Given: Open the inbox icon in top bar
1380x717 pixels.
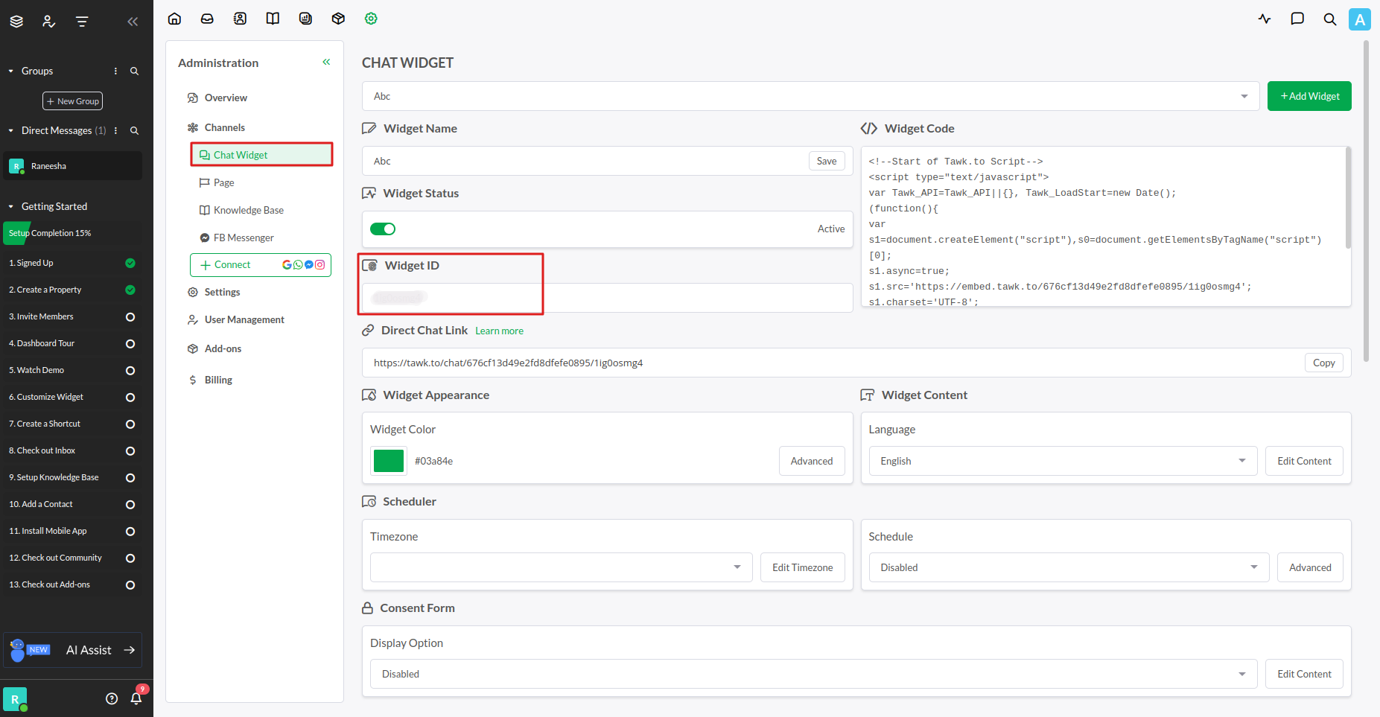Looking at the screenshot, I should click(207, 19).
